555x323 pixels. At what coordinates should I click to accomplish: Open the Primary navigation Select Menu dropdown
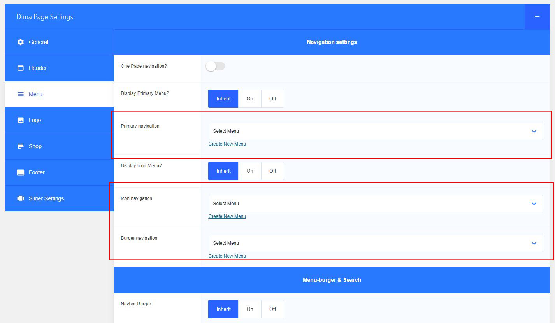coord(376,132)
